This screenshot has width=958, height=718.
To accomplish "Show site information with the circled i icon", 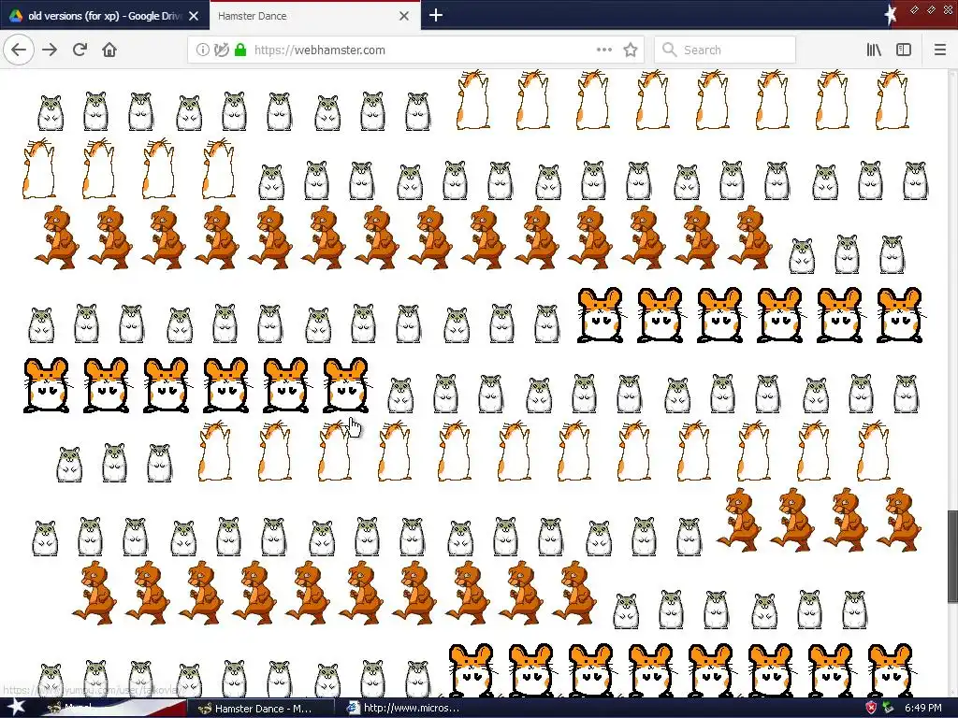I will pos(202,50).
